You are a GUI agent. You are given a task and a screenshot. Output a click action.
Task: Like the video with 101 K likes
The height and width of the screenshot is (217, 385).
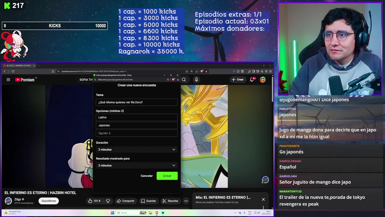[x=94, y=201]
